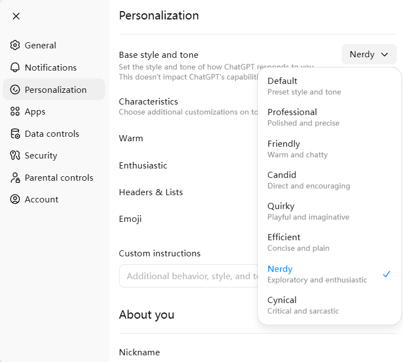Collapse the Nerdy style dropdown button
This screenshot has height=362, width=403.
(x=369, y=54)
